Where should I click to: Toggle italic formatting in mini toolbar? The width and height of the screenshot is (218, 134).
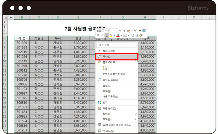click(x=102, y=35)
